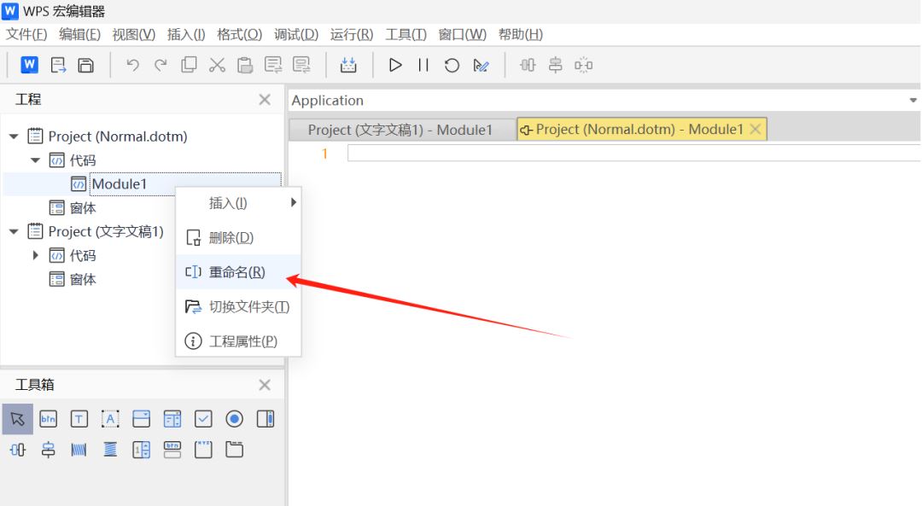
Task: Click into code editor line 1
Action: tap(633, 154)
